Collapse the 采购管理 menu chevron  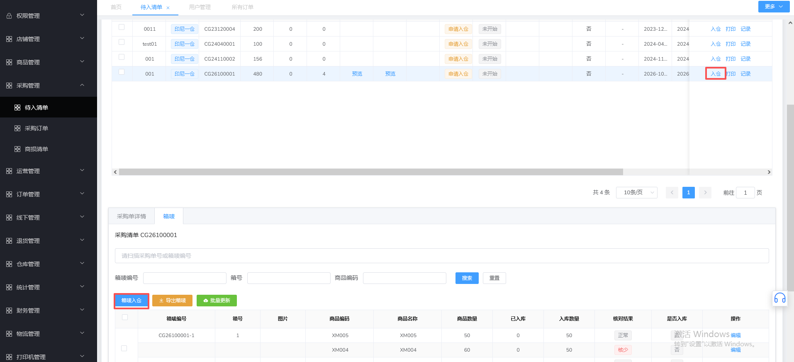(82, 85)
